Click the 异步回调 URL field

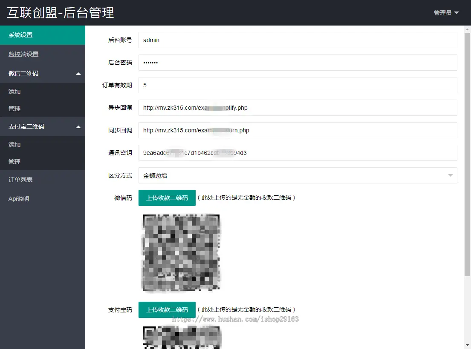(298, 108)
